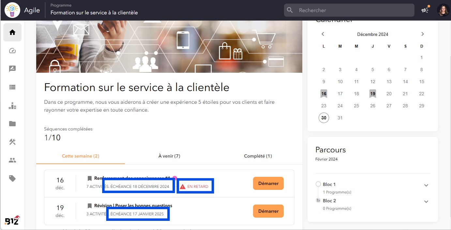The height and width of the screenshot is (230, 451).
Task: Click the Agile lightbulb logo
Action: coord(12,10)
